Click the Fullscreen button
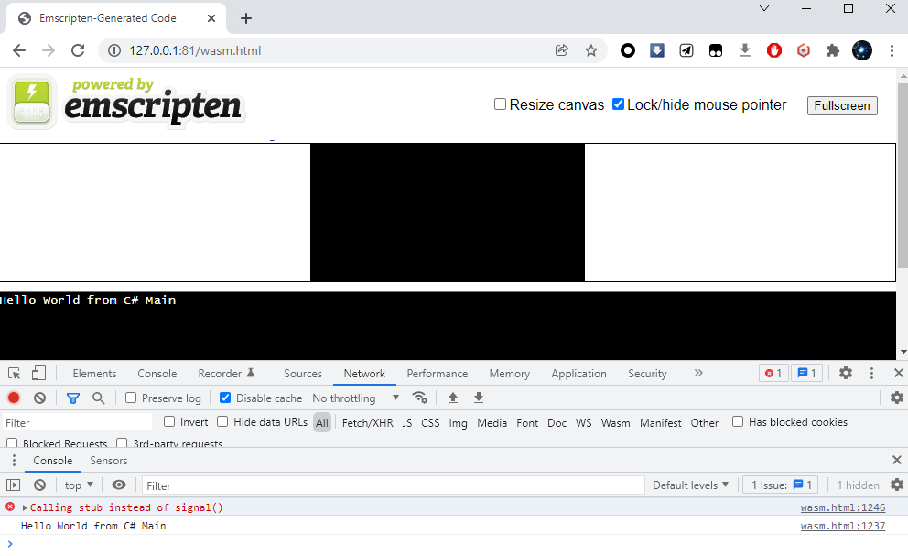 pyautogui.click(x=842, y=105)
